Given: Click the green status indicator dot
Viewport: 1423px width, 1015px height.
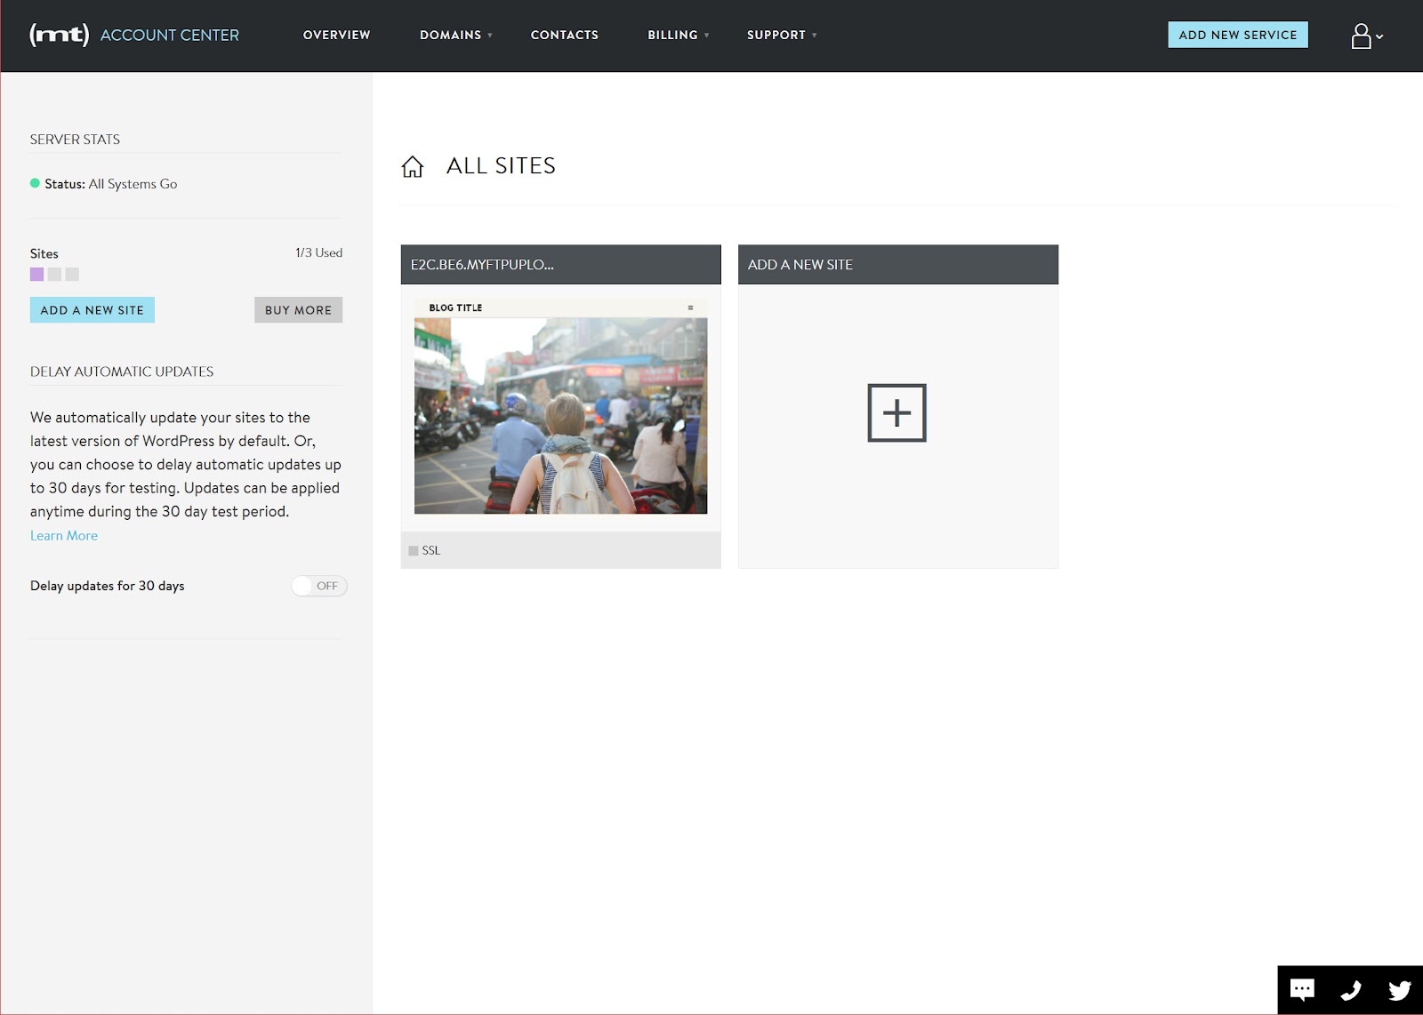Looking at the screenshot, I should click(x=35, y=183).
